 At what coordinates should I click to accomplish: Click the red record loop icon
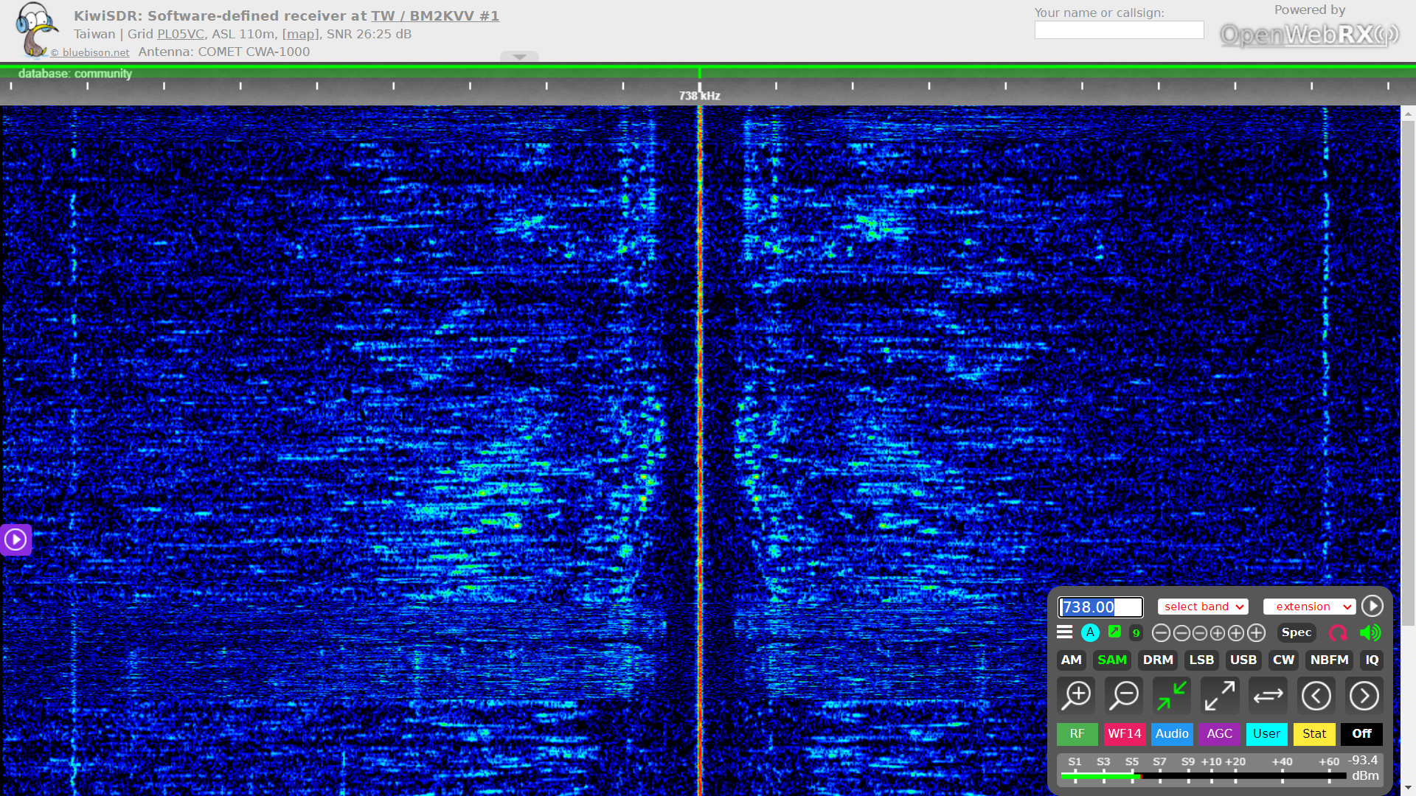tap(1338, 633)
